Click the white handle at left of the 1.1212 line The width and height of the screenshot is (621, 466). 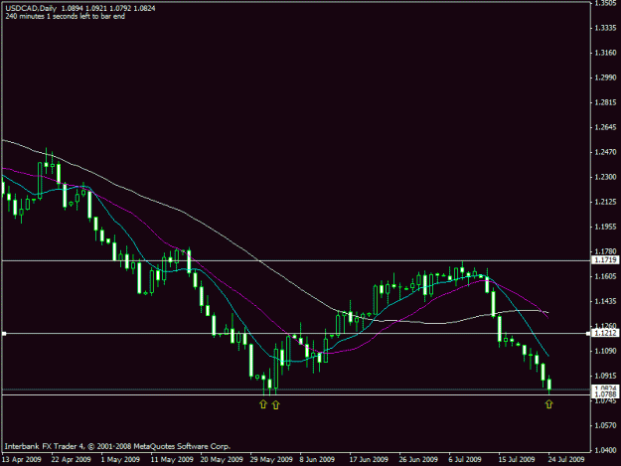click(x=4, y=334)
